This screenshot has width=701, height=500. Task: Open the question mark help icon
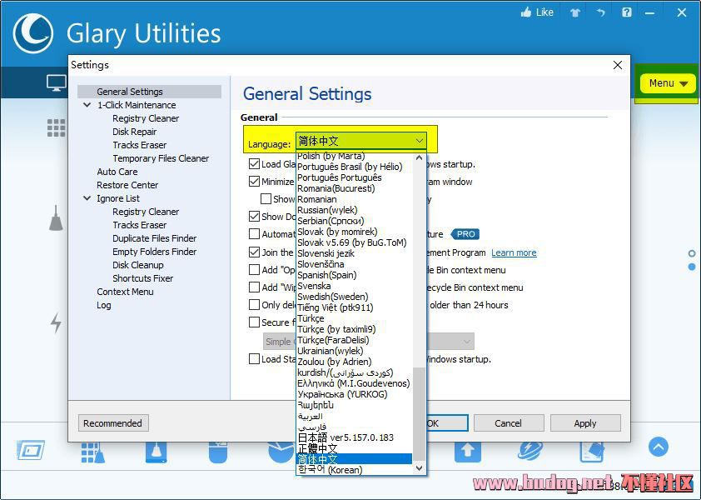point(627,12)
